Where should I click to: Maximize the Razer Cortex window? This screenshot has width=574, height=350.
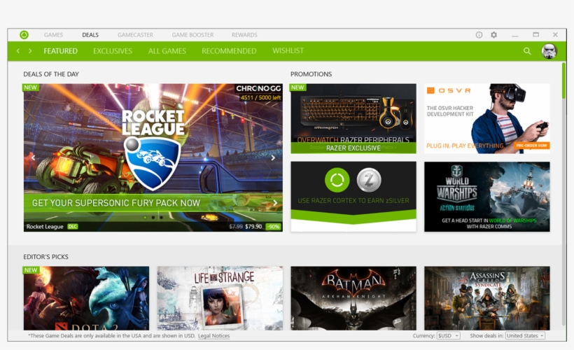tap(536, 35)
